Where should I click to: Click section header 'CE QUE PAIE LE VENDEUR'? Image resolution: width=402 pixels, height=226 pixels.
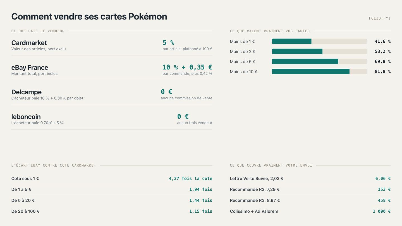(38, 31)
